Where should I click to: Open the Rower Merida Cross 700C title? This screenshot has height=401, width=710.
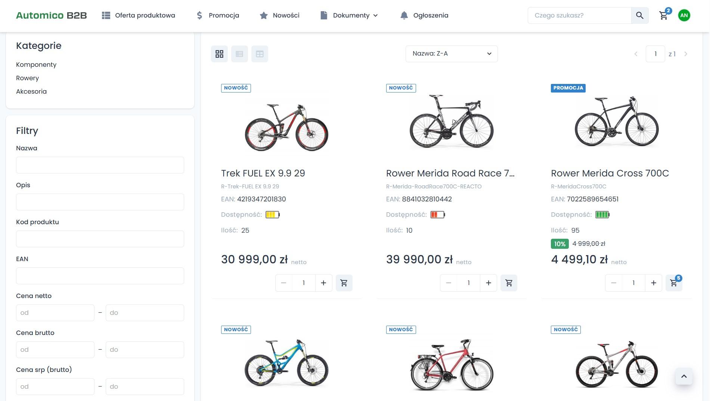610,173
